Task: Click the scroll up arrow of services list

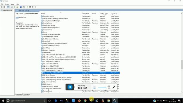Action: coord(182,13)
